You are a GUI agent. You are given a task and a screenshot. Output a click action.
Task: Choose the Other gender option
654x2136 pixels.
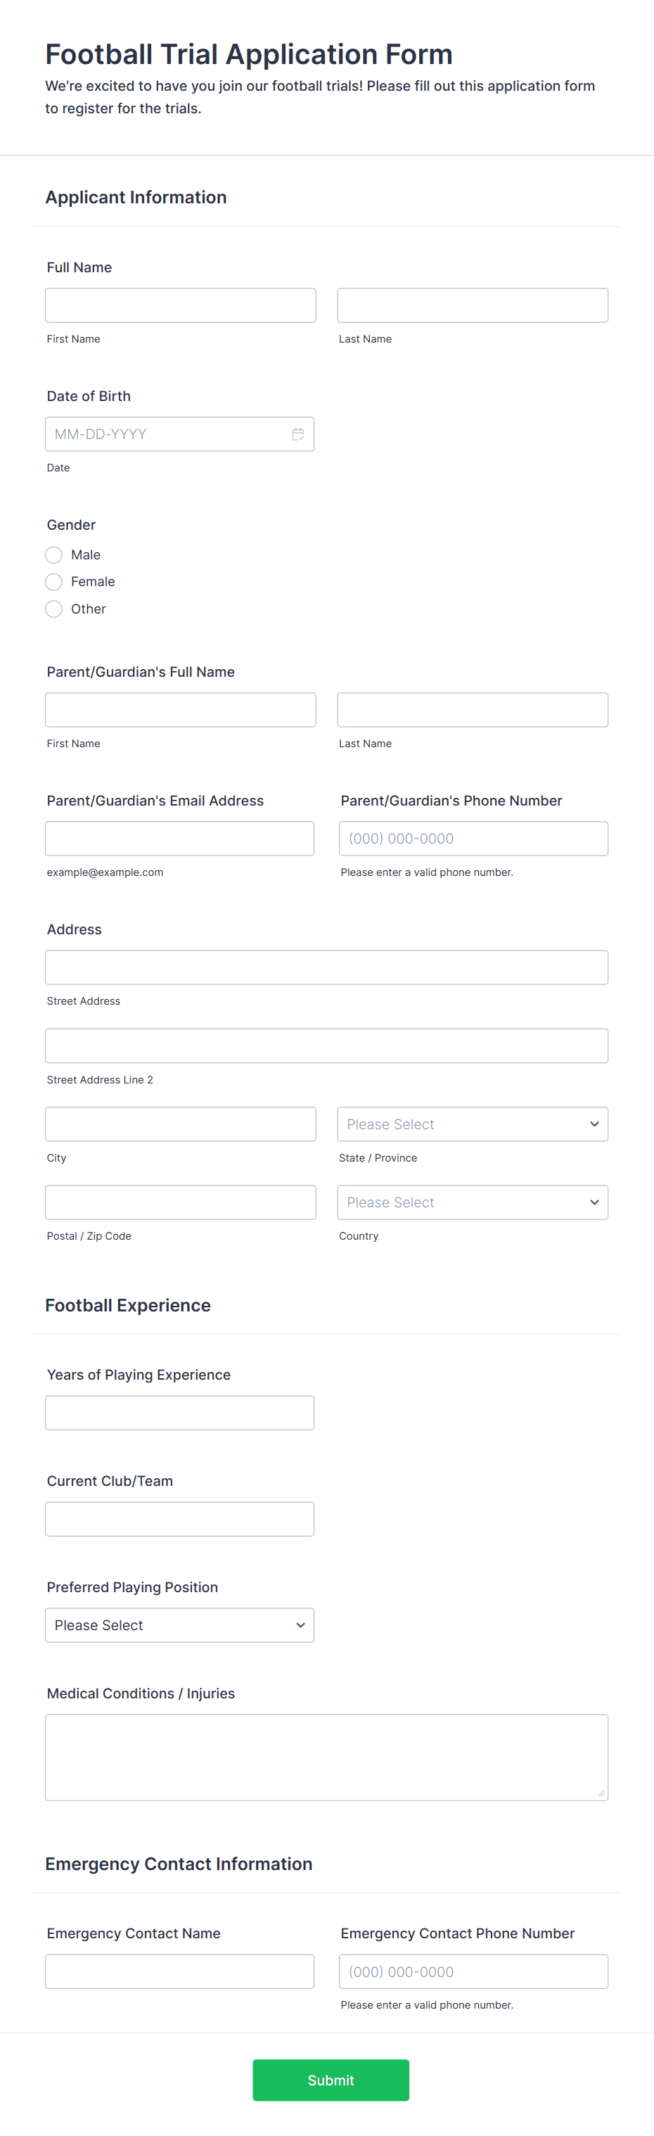point(53,609)
